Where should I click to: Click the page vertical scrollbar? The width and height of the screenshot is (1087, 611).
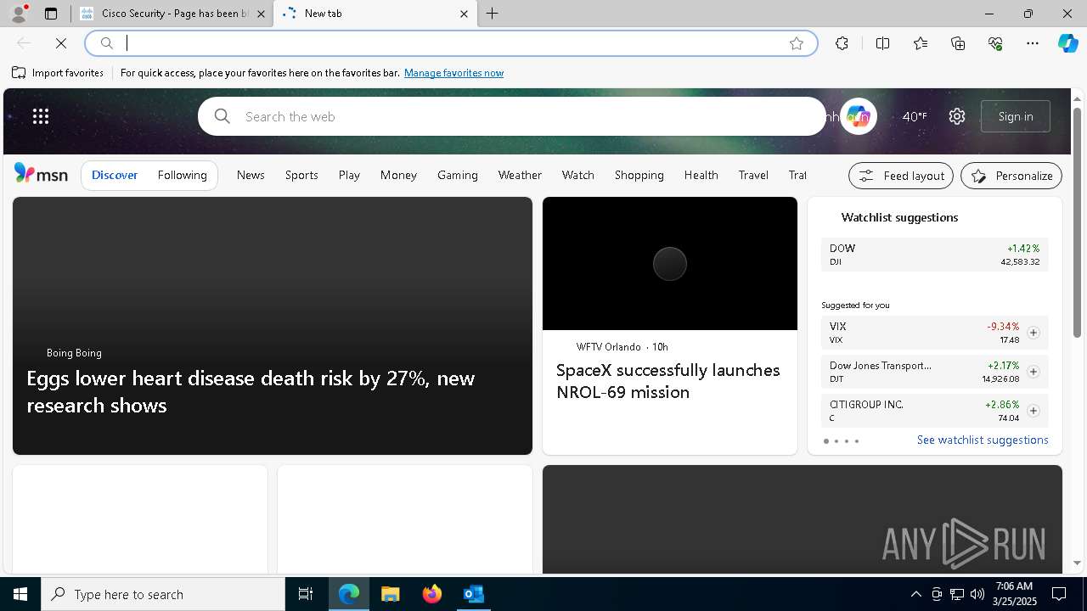tap(1078, 222)
